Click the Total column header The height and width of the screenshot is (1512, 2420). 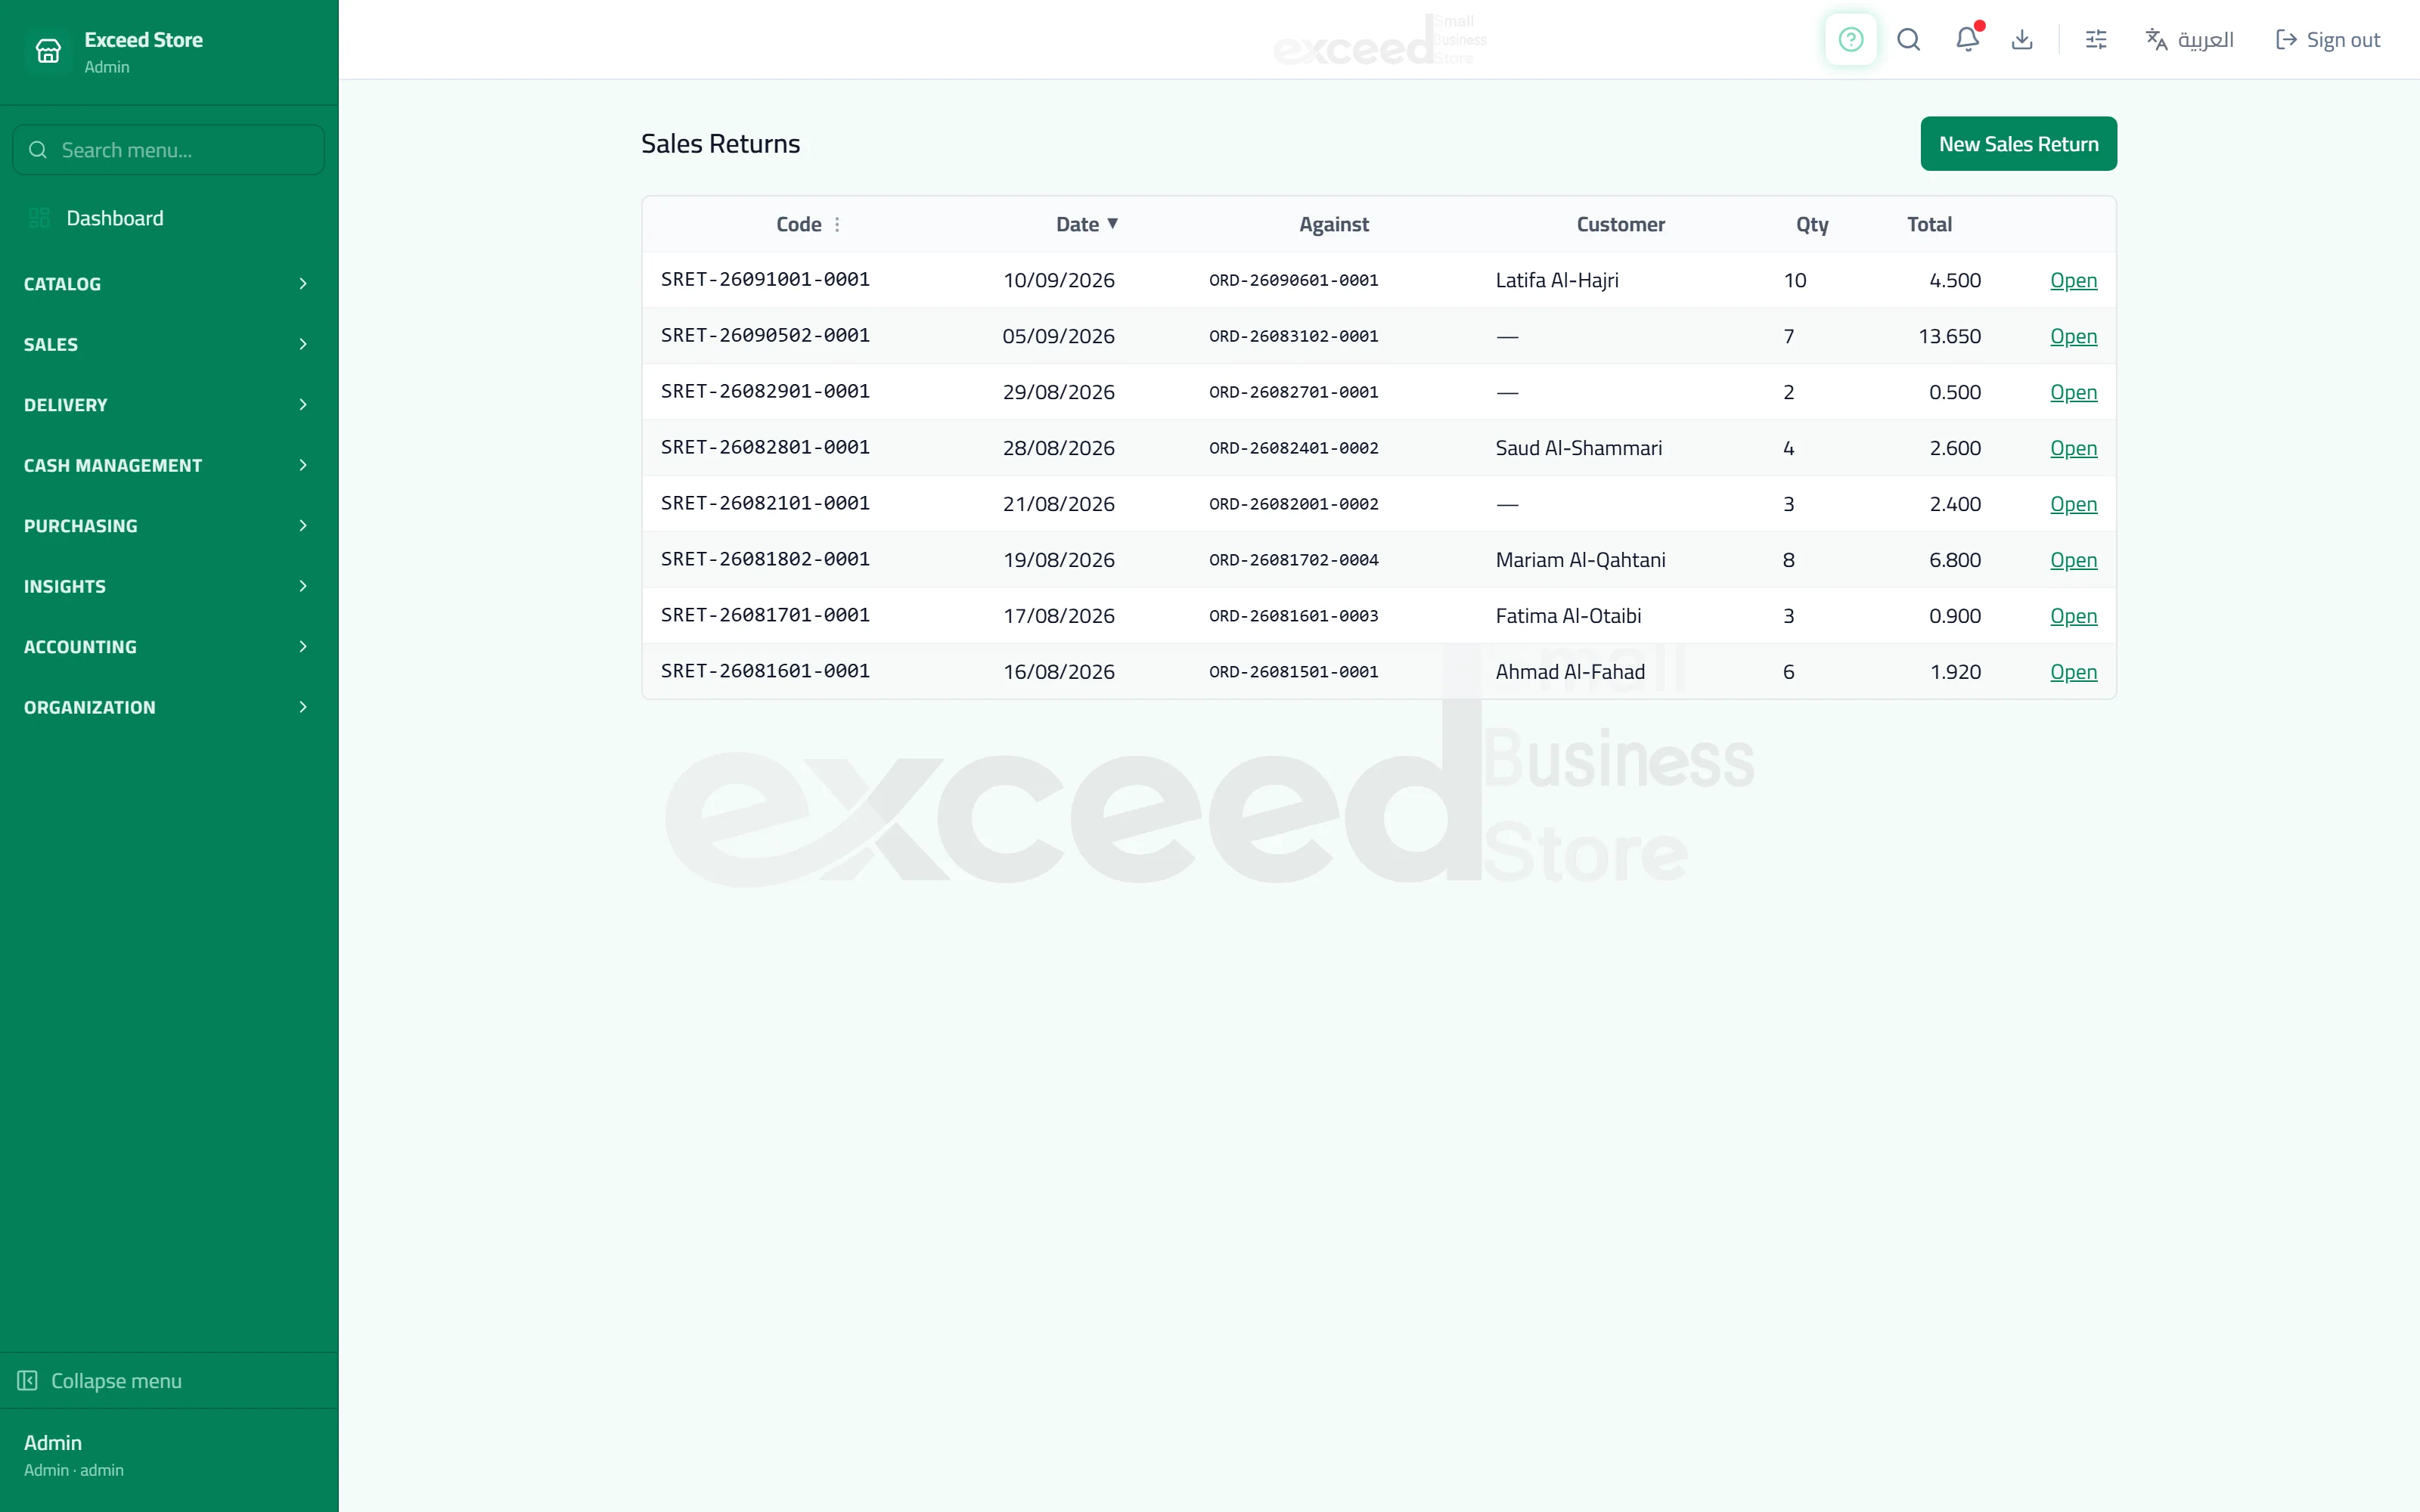coord(1929,225)
